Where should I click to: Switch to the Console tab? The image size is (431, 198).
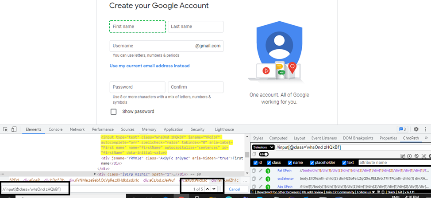pos(55,129)
